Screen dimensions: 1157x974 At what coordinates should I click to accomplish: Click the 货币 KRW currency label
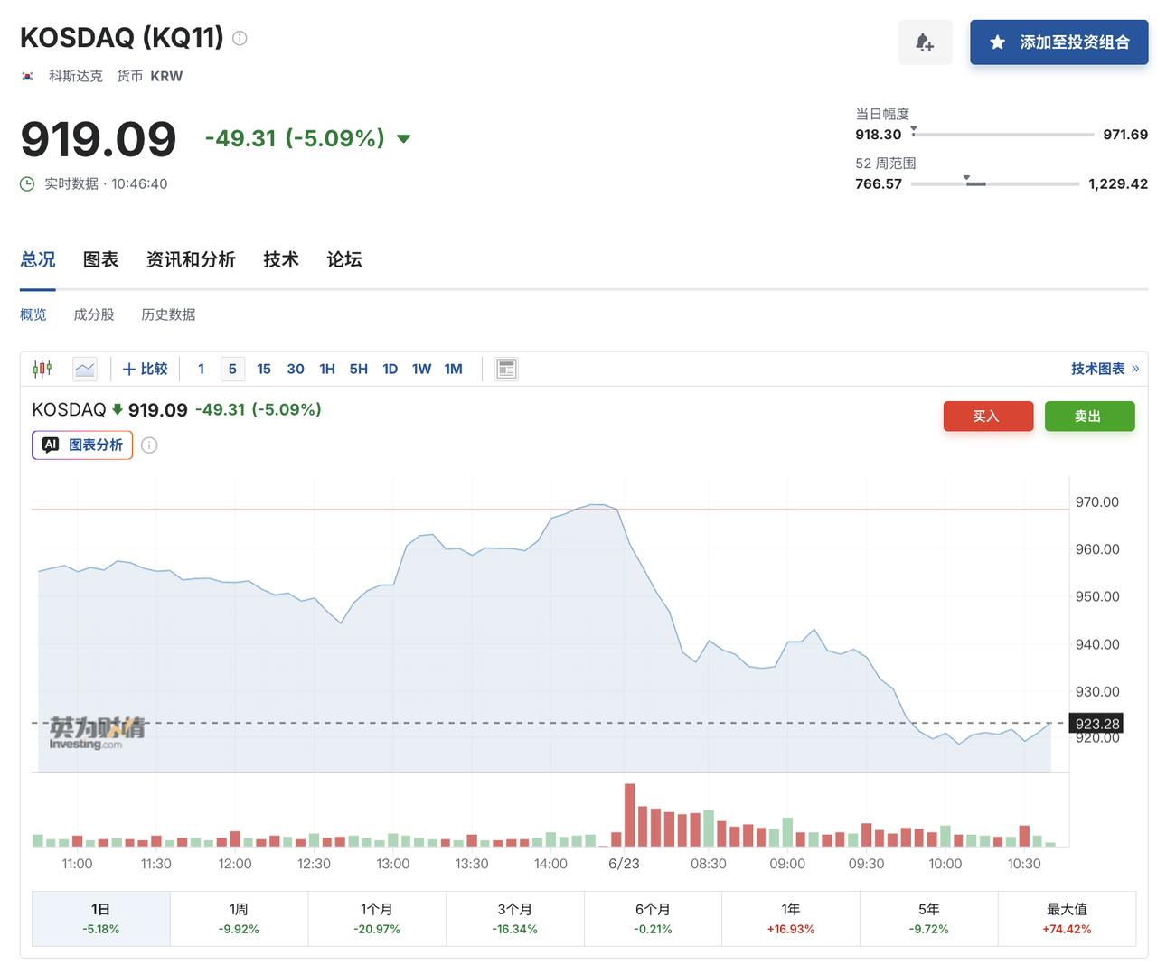[149, 76]
